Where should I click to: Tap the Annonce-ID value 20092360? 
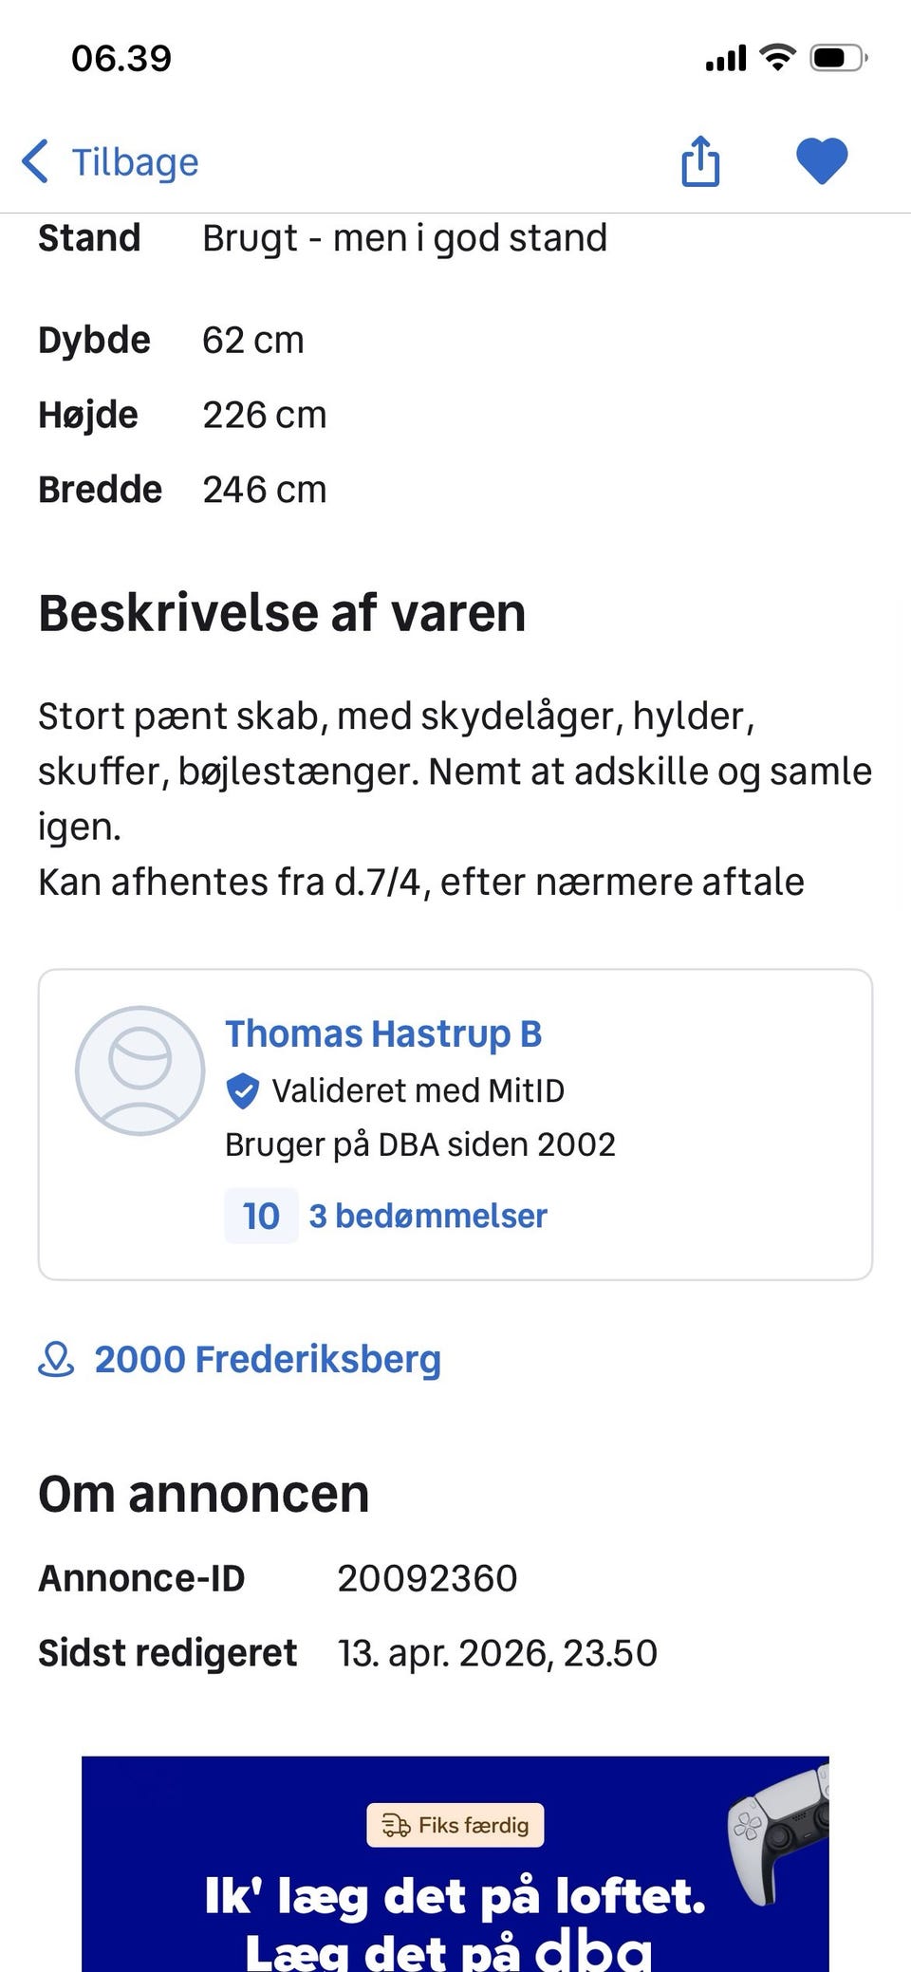(427, 1577)
